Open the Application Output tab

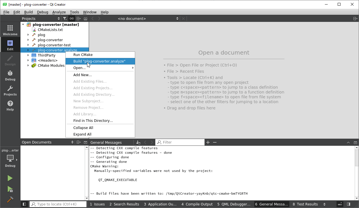point(160,204)
